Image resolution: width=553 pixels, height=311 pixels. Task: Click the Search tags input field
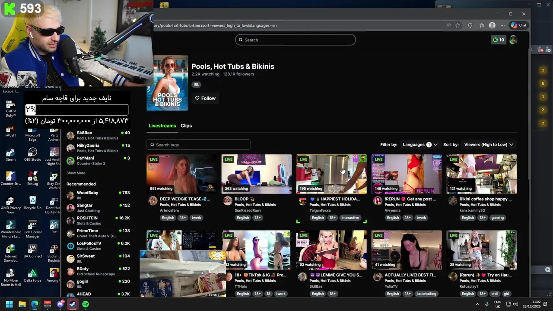tap(198, 145)
